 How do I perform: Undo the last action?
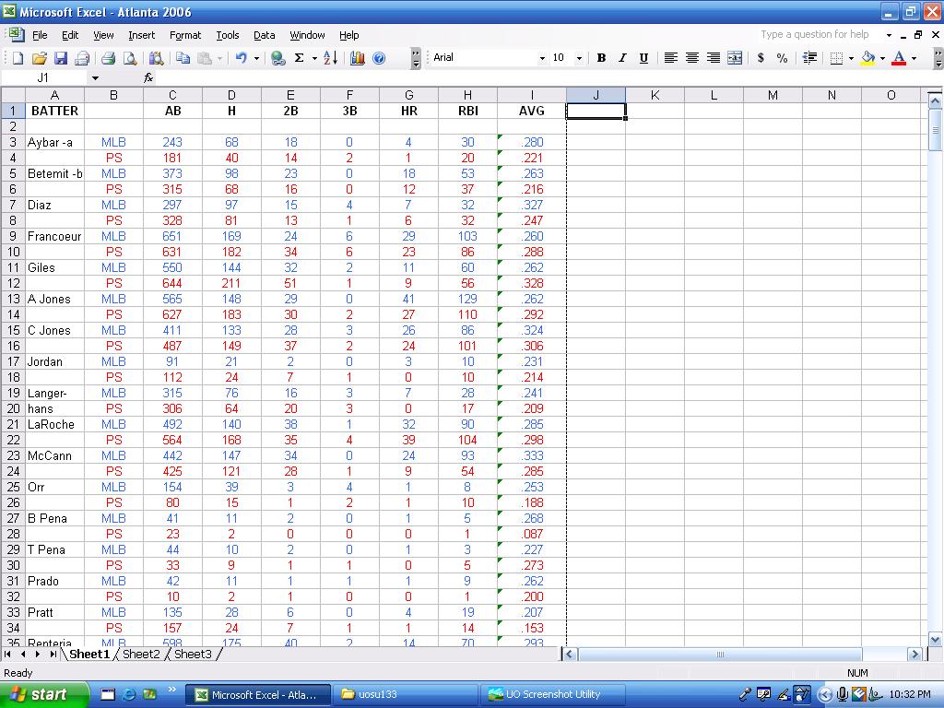coord(241,58)
